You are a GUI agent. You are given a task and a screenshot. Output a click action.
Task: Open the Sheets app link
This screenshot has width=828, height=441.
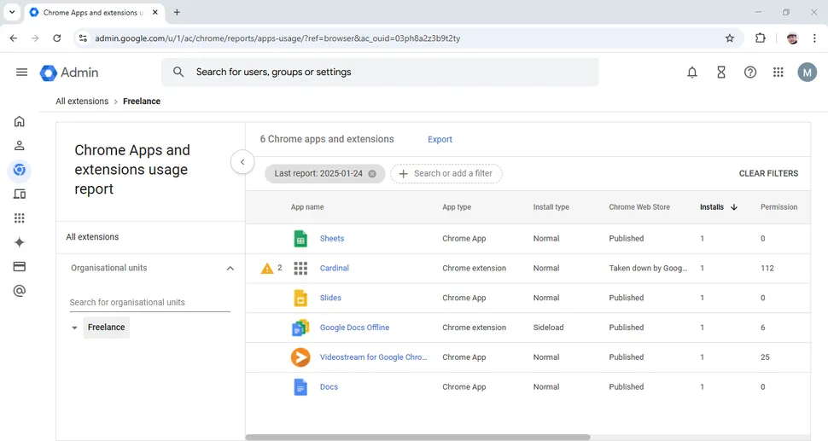click(331, 239)
